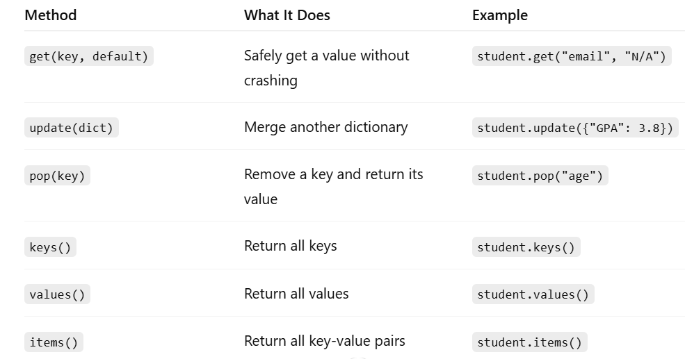Click the student.items() example code
685x359 pixels.
tap(529, 342)
